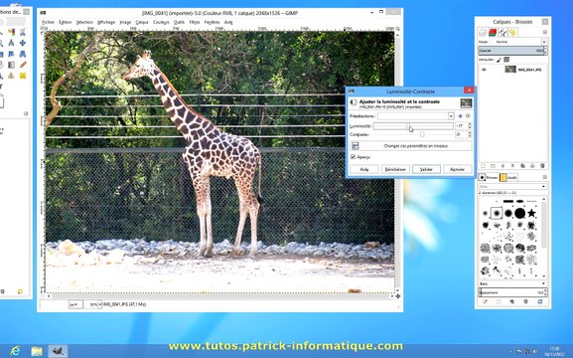Open the presets menu arrow icon
Screen dimensions: 573x358
pos(468,116)
